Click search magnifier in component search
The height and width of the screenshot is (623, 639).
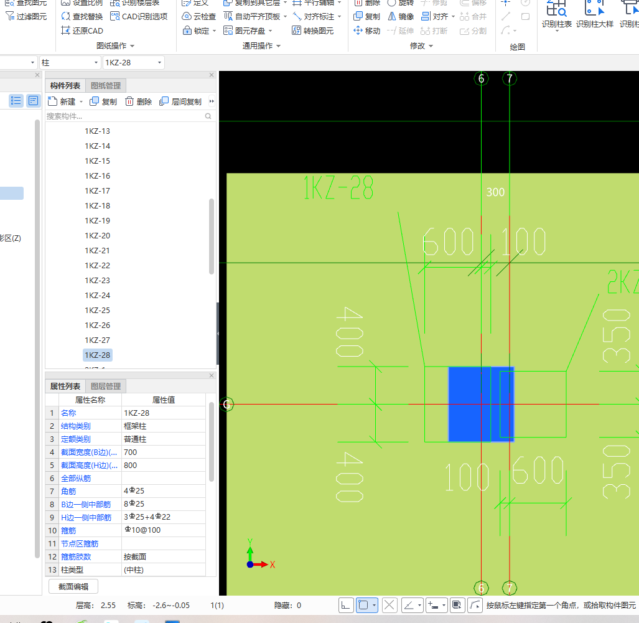click(x=208, y=116)
